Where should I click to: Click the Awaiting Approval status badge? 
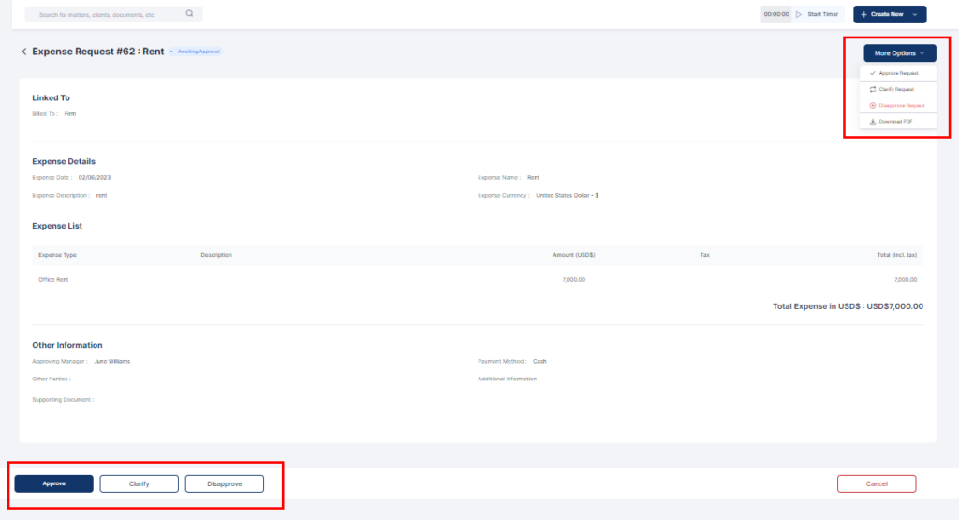197,52
